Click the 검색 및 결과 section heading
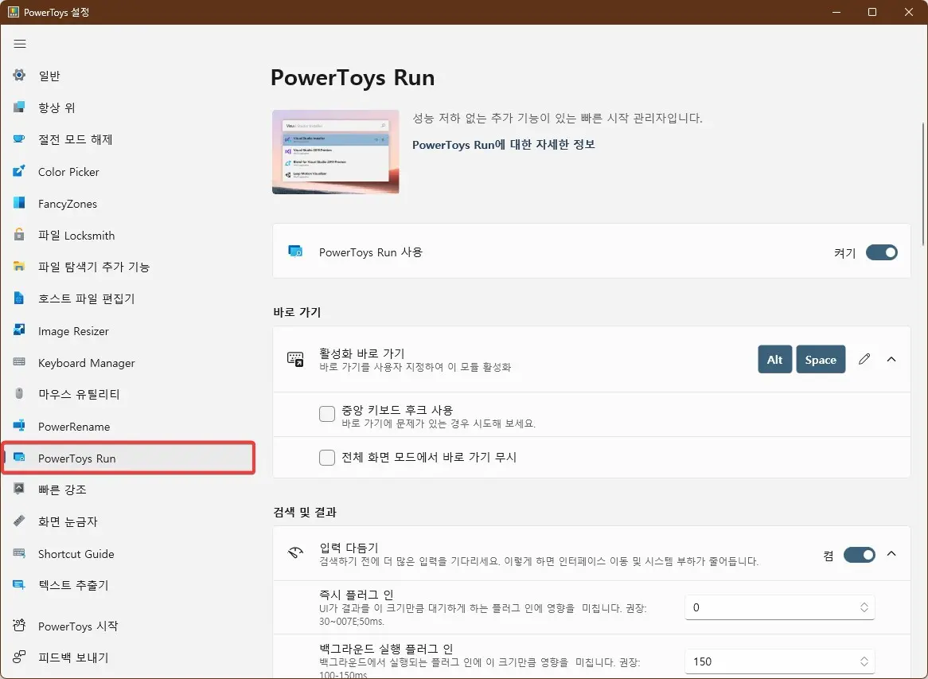928x679 pixels. coord(305,512)
